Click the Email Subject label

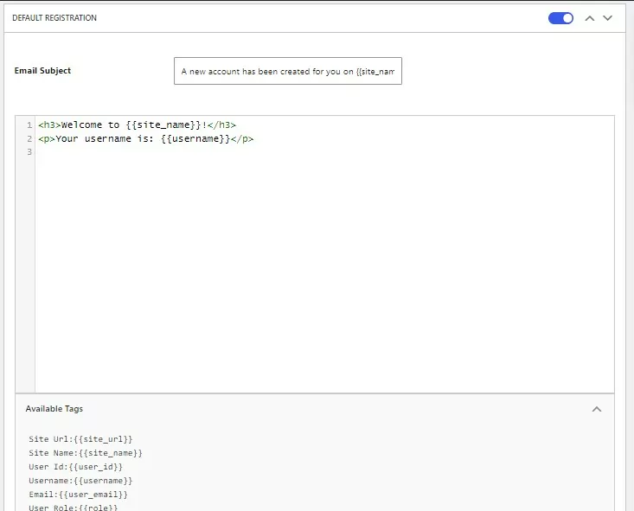coord(42,70)
